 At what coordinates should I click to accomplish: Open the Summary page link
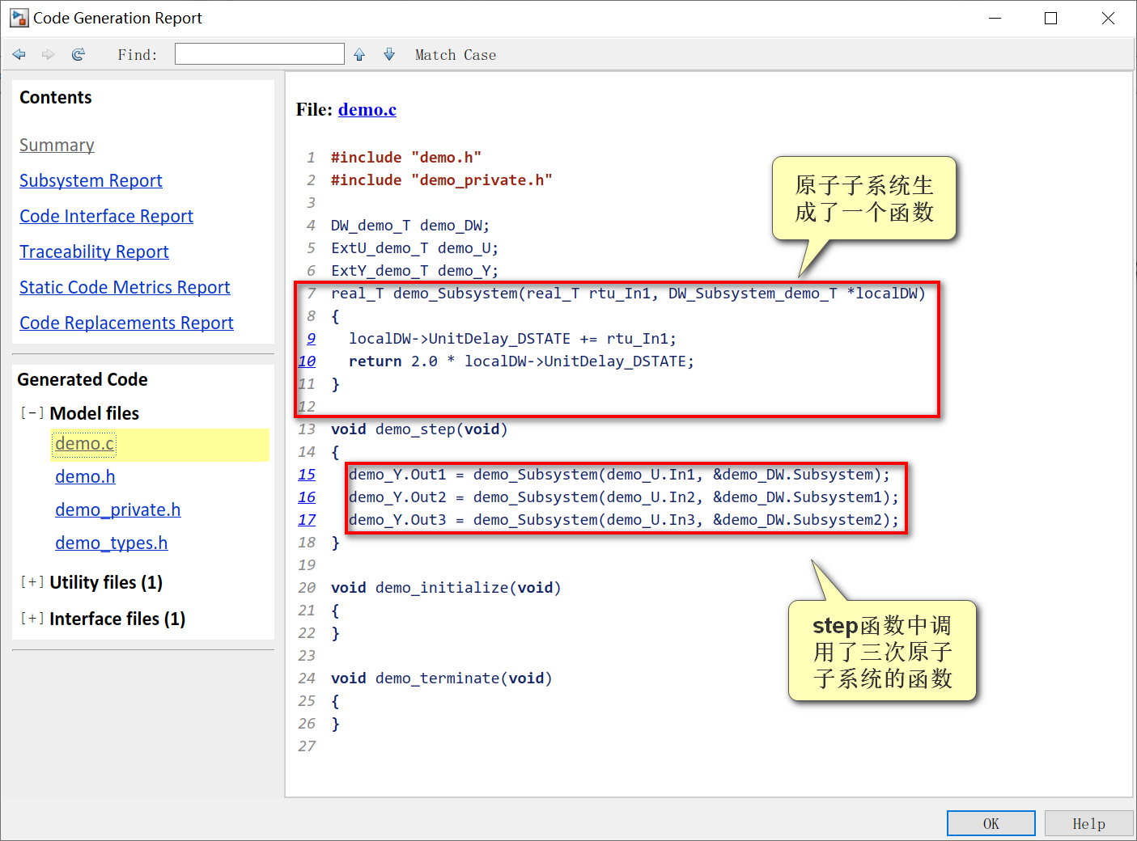pos(57,146)
